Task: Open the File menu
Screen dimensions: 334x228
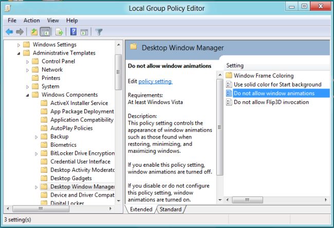Action: [12, 21]
